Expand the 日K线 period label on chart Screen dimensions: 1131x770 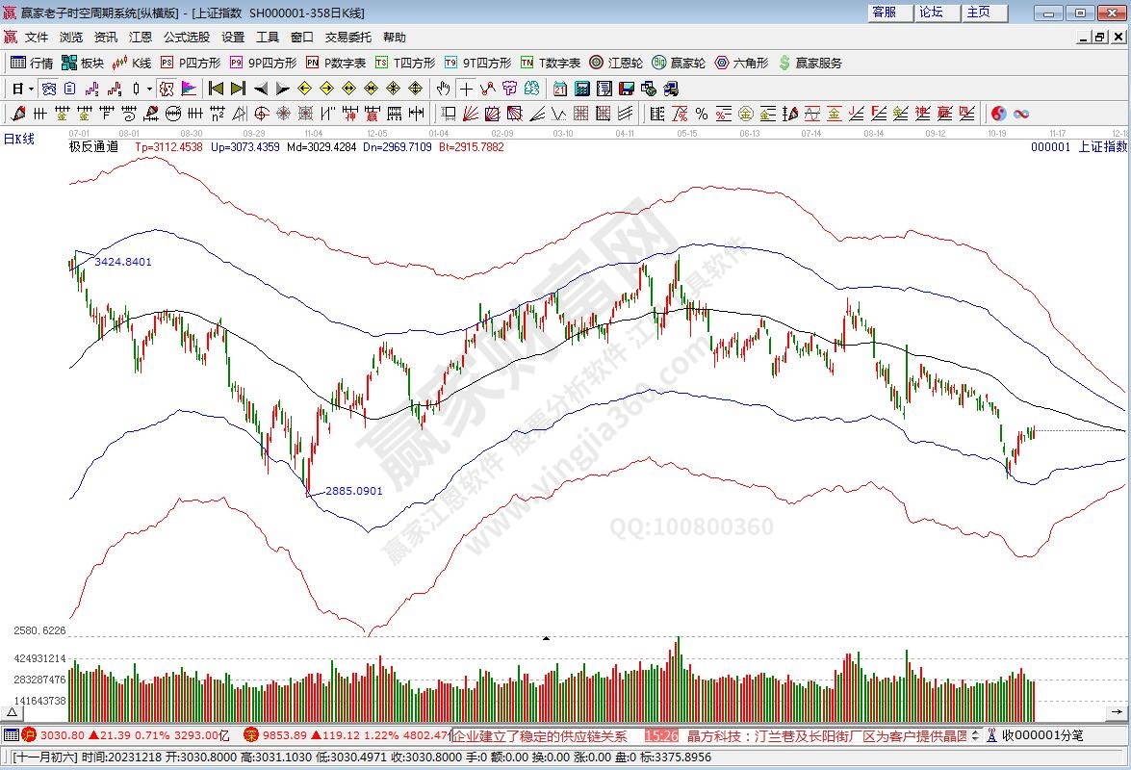click(19, 139)
